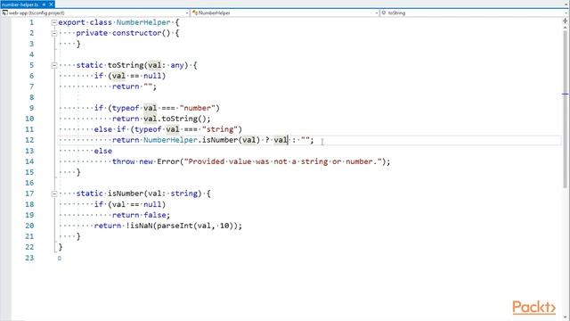
Task: Collapse the NumberHelper class outline on line 1
Action: click(54, 22)
